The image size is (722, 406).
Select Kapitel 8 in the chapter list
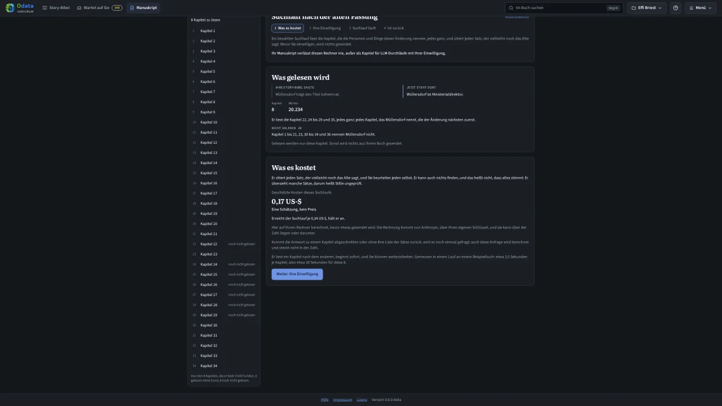click(224, 102)
